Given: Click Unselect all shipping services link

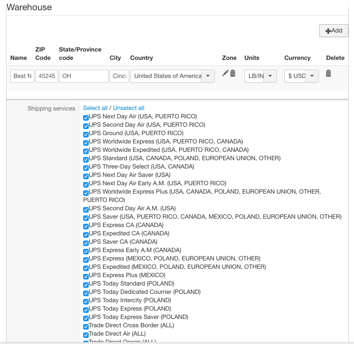Looking at the screenshot, I should click(x=129, y=108).
